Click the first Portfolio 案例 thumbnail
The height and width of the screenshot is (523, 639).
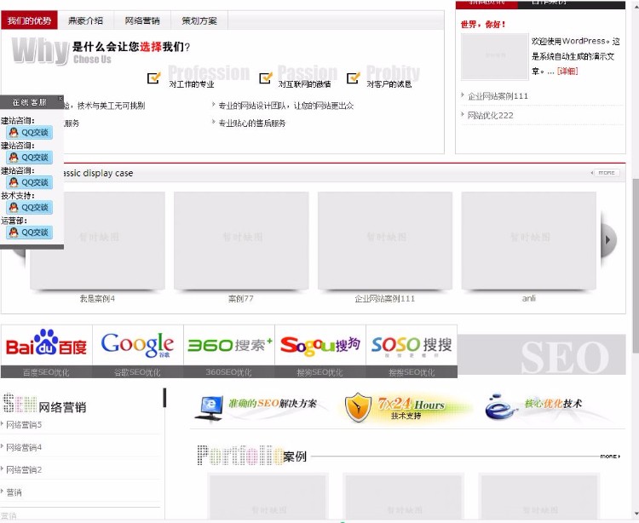268,497
